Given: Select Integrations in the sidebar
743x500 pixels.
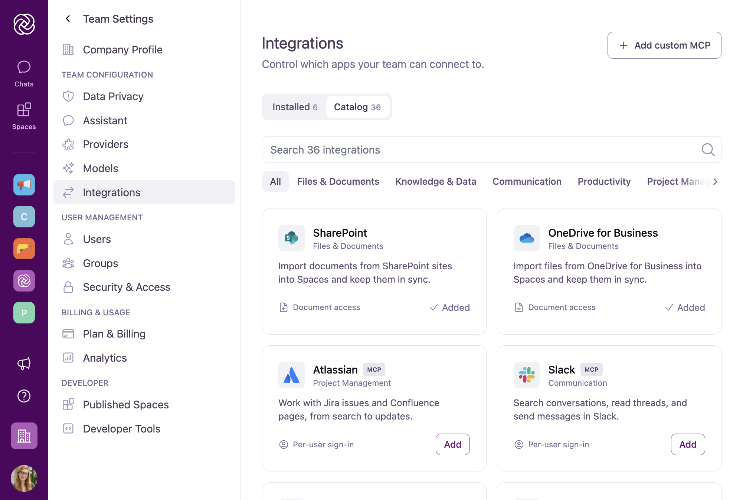Looking at the screenshot, I should 144,193.
